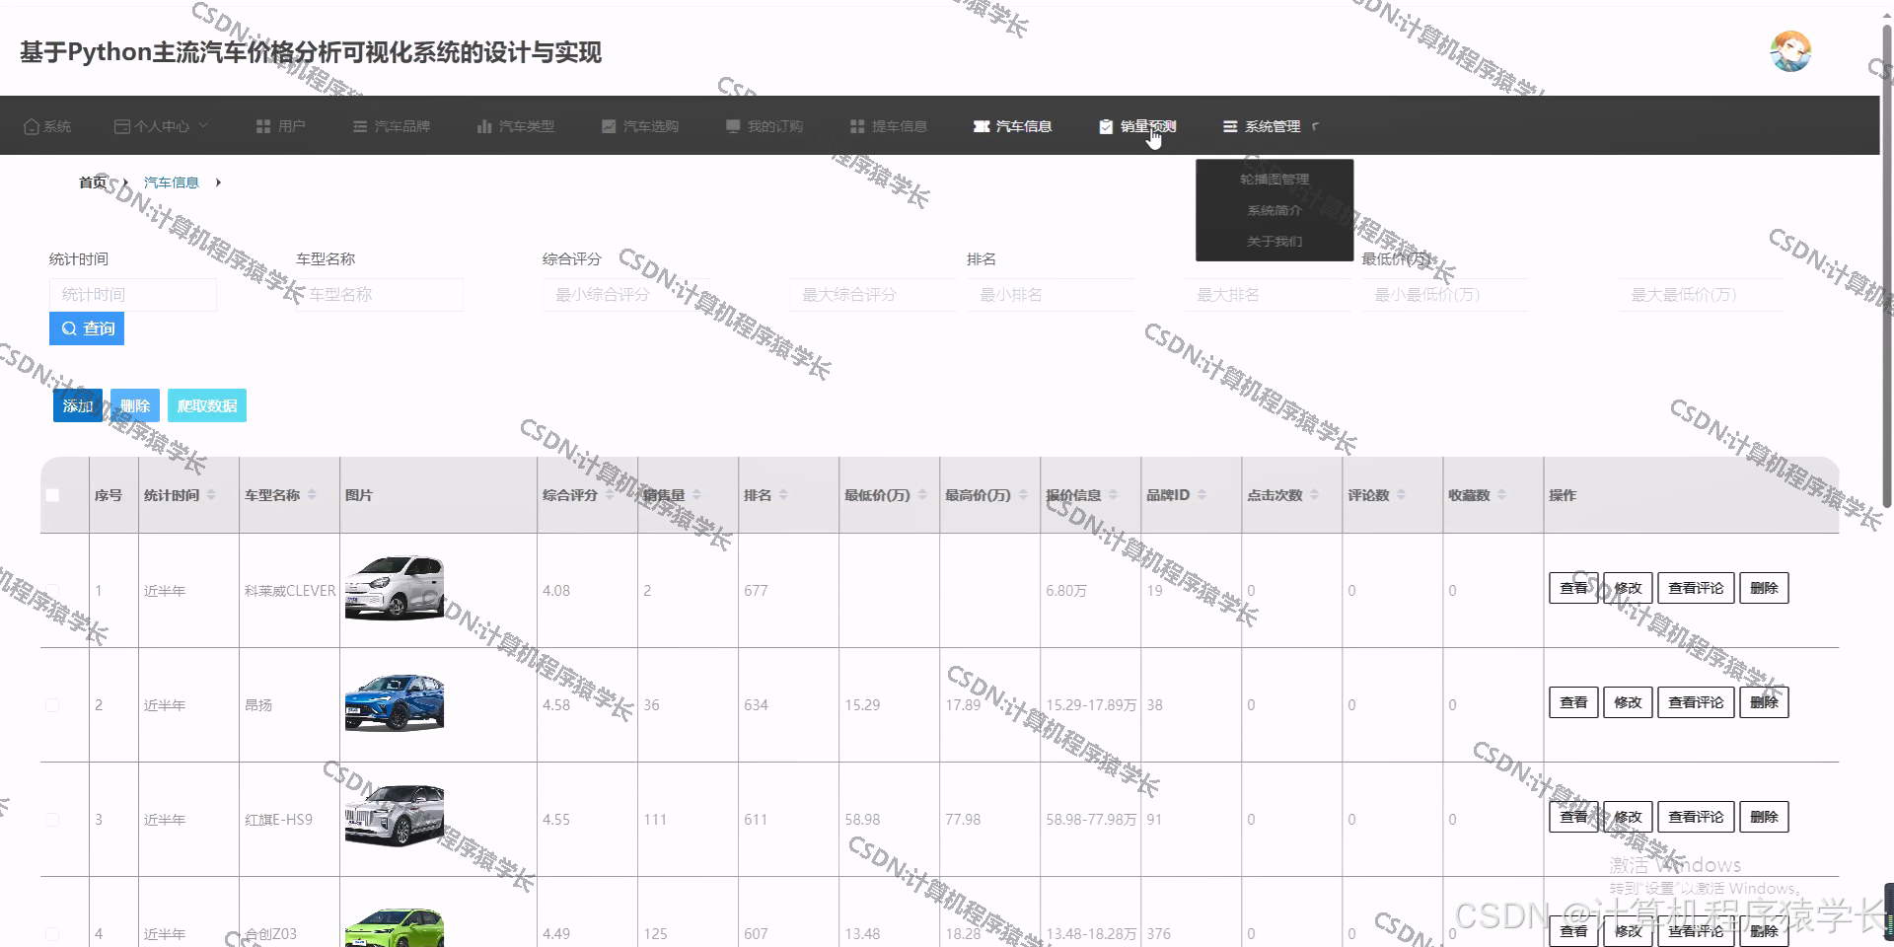Click the clipboard icon beside 销量预测
The height and width of the screenshot is (947, 1894).
(x=1106, y=126)
